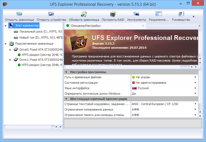
Task: Click the UFS Explorer logo in banner
Action: [x=78, y=43]
